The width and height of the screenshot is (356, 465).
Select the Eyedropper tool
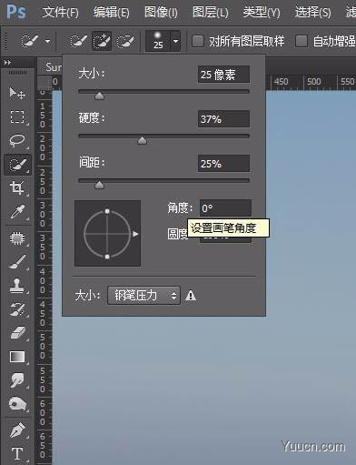tap(17, 212)
